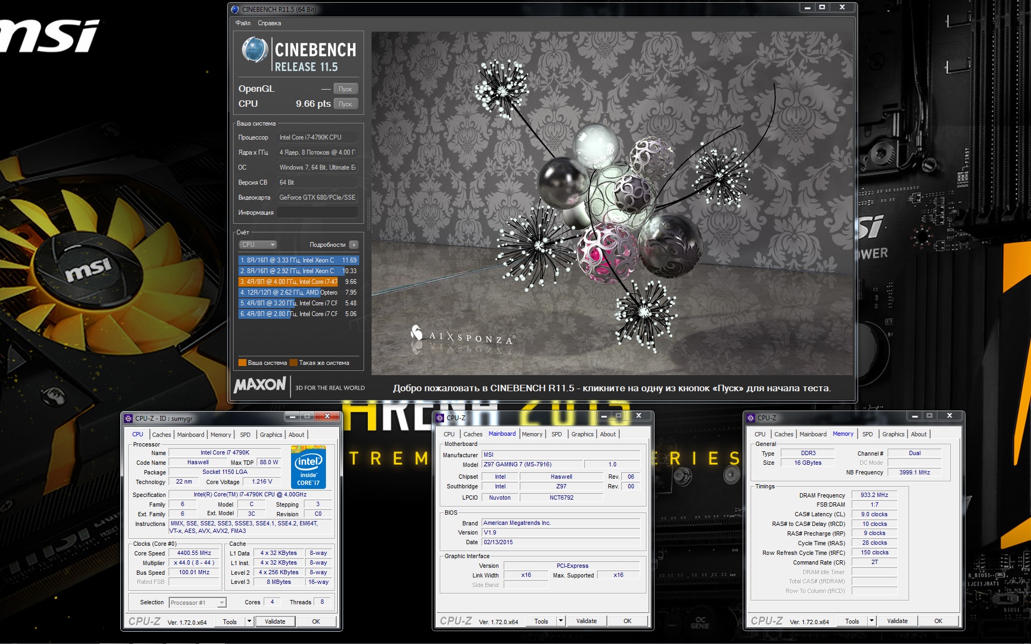
Task: Open the Справка menu
Action: 269,23
